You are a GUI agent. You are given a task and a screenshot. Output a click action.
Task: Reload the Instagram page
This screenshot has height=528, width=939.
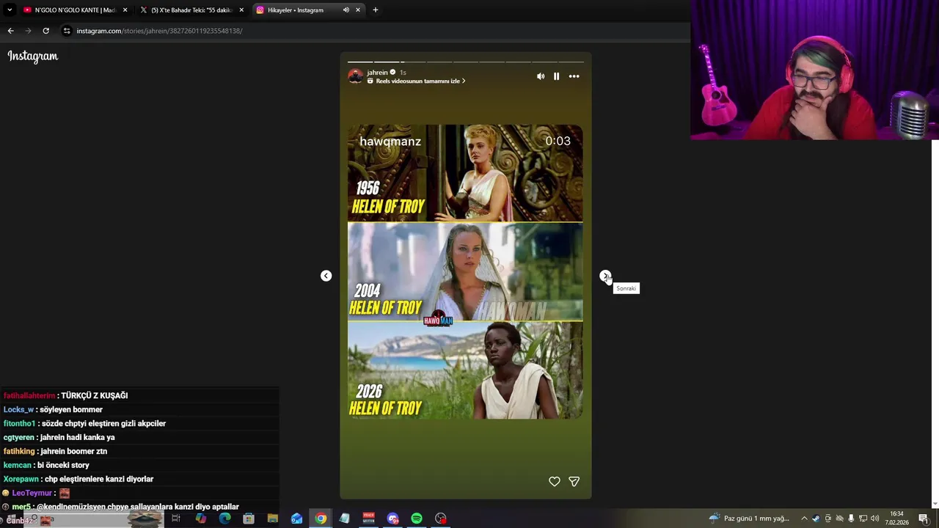pyautogui.click(x=45, y=31)
